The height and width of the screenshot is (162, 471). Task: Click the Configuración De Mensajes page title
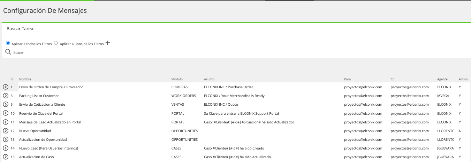click(x=45, y=11)
